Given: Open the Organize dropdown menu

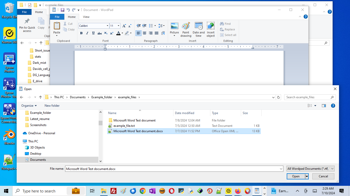Looking at the screenshot, I should [x=29, y=106].
